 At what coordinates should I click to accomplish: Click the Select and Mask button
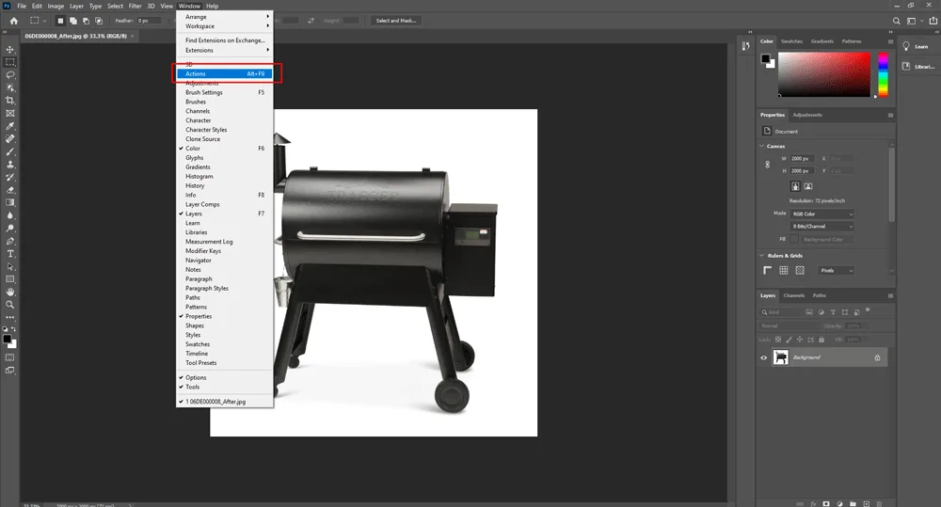coord(396,21)
